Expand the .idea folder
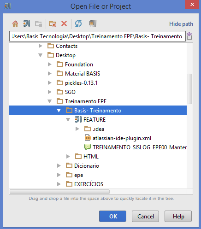The image size is (201, 229). click(77, 129)
